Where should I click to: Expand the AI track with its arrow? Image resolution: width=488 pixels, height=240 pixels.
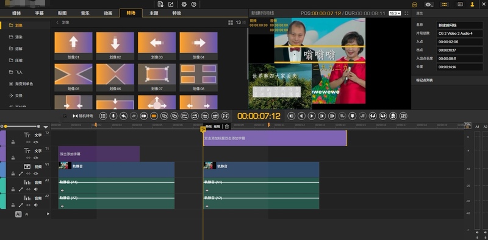coord(48,214)
